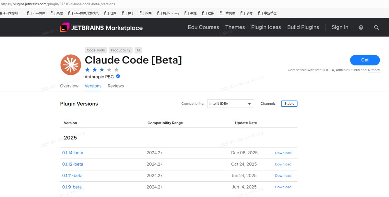This screenshot has height=197, width=389.
Task: Click the star rating row
Action: (102, 70)
